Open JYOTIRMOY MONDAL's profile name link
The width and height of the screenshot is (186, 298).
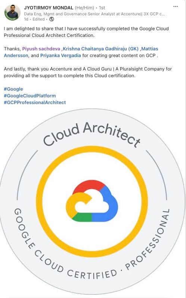click(x=49, y=8)
